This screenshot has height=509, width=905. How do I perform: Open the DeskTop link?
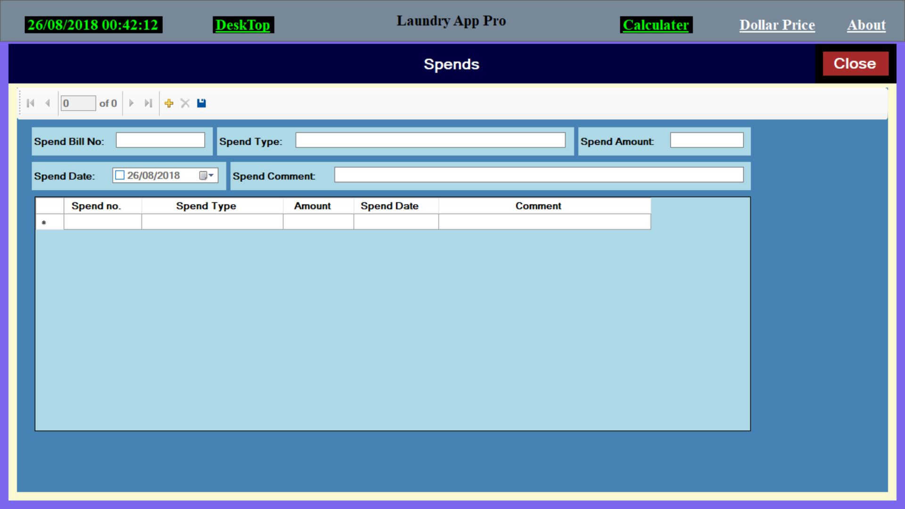[243, 25]
